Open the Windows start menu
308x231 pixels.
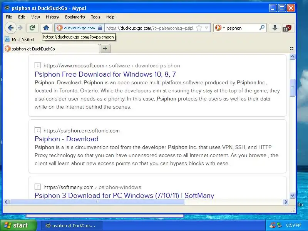[18, 225]
